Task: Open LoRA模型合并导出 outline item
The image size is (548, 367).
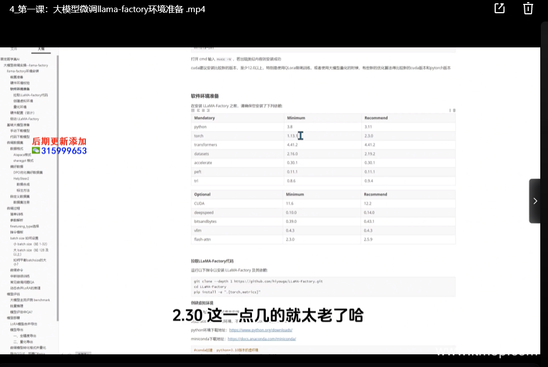Action: (x=24, y=324)
